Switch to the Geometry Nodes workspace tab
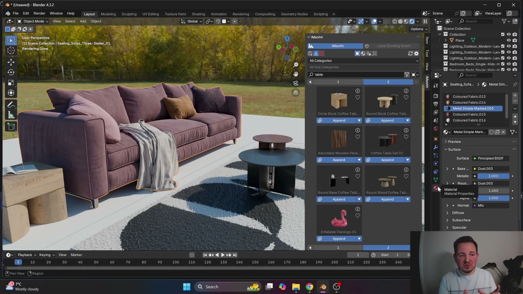The width and height of the screenshot is (523, 294). point(294,14)
